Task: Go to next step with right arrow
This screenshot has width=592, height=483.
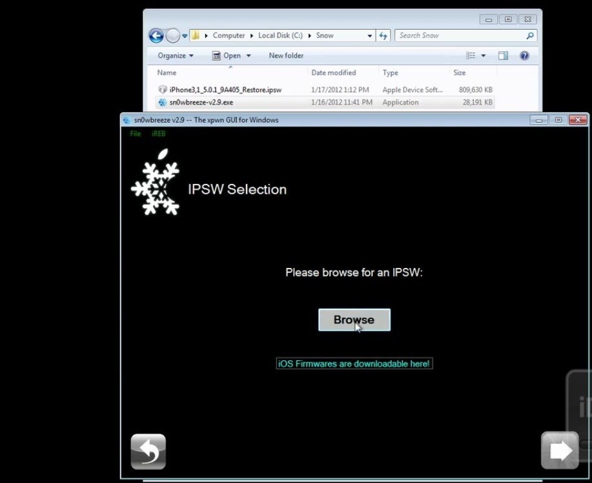Action: tap(560, 451)
